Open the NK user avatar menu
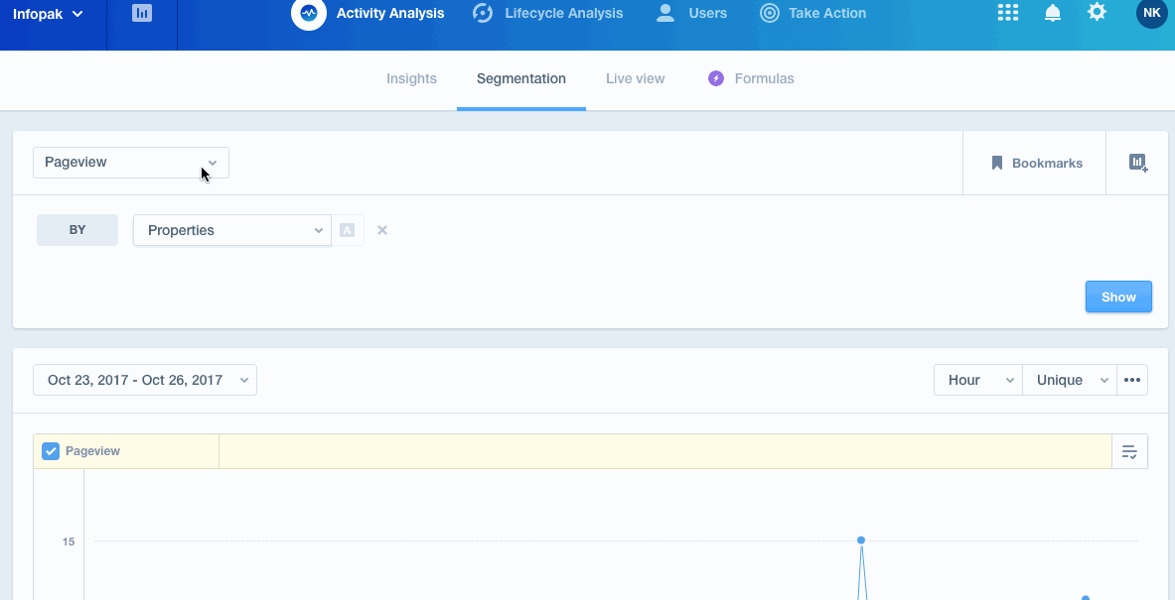 point(1151,13)
